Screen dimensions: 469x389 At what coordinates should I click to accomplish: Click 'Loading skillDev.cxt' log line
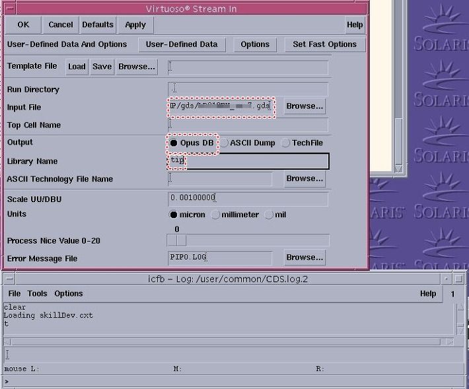pyautogui.click(x=48, y=316)
